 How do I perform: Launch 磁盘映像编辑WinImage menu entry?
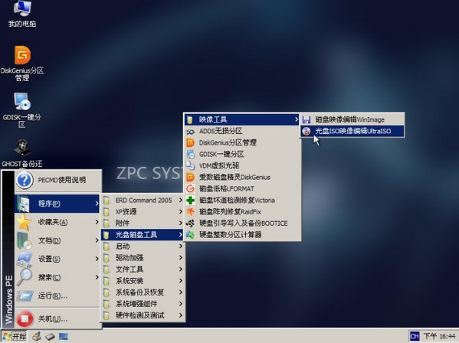352,119
